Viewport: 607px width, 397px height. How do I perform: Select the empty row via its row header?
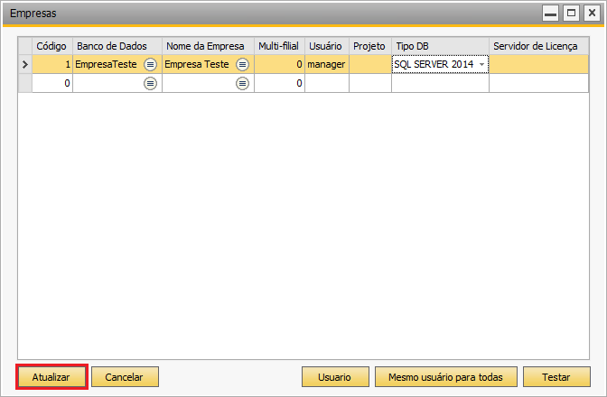point(25,83)
